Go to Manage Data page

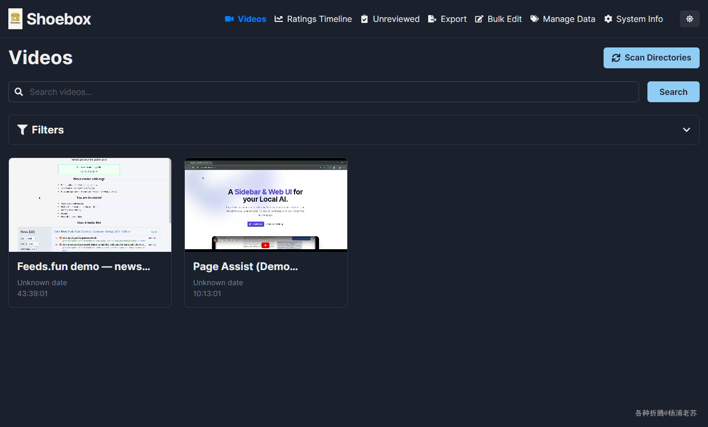tap(563, 19)
